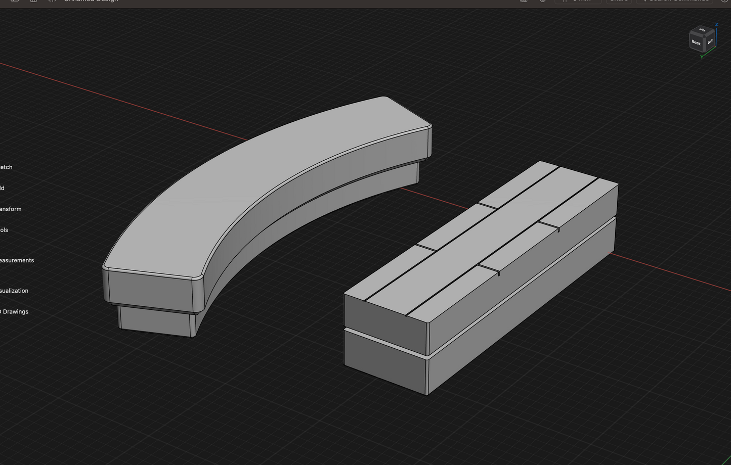Open the Measurements section
Screen dimensions: 731x465
tap(17, 260)
